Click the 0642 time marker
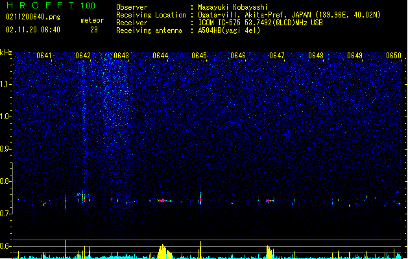Screen dimensions: 408x259 coord(83,56)
